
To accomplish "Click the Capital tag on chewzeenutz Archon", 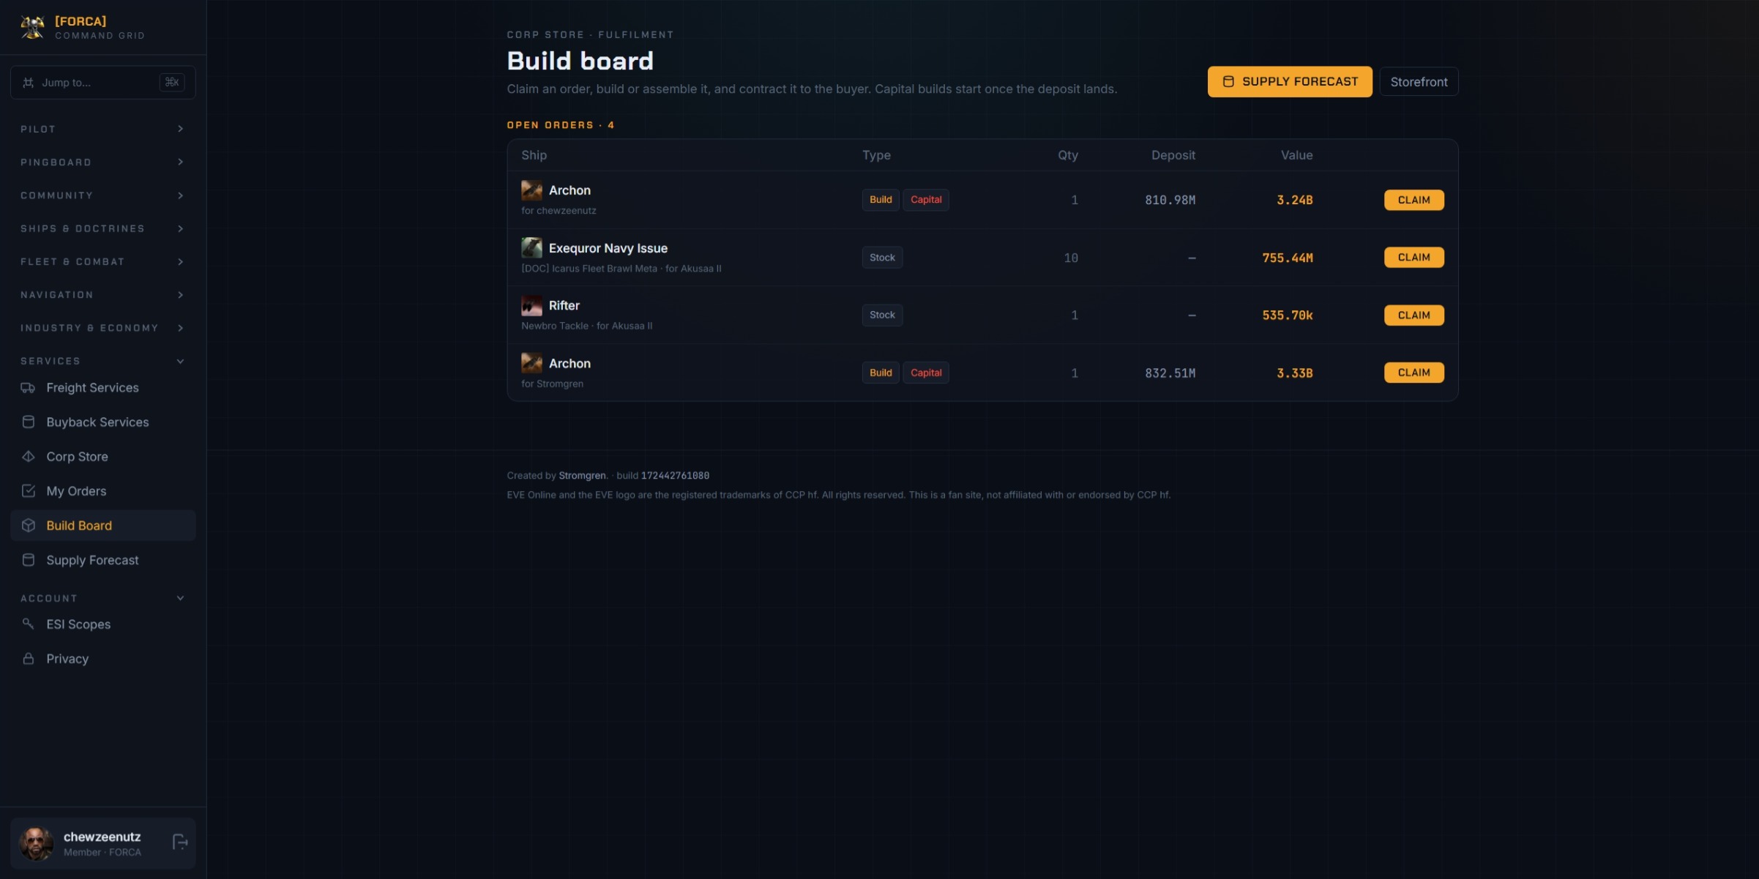I will 926,200.
